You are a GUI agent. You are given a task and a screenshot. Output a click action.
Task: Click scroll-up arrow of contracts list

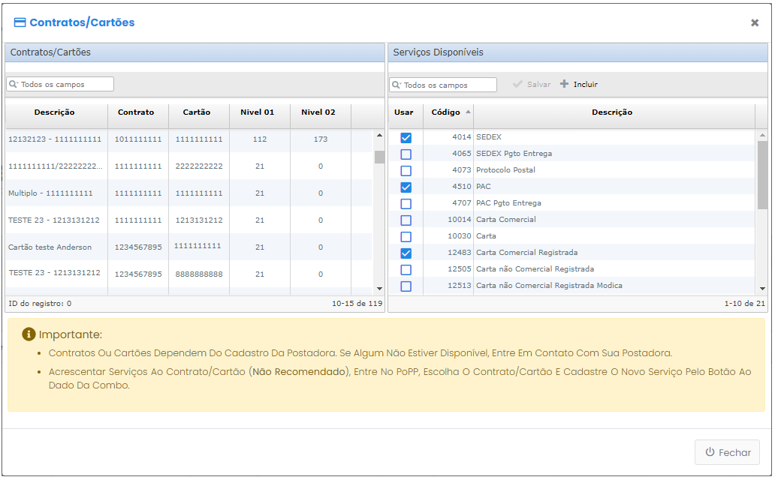pos(379,135)
